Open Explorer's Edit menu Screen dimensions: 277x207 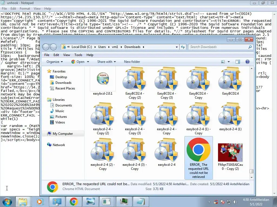click(56, 55)
